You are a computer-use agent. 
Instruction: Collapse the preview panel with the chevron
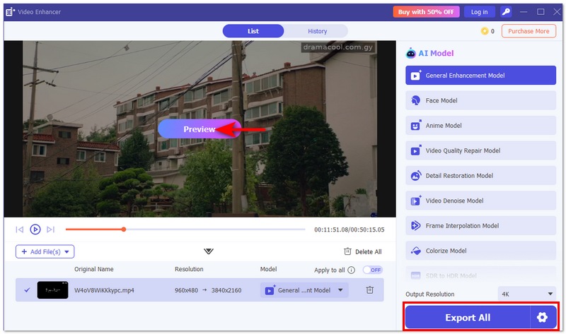click(x=208, y=251)
